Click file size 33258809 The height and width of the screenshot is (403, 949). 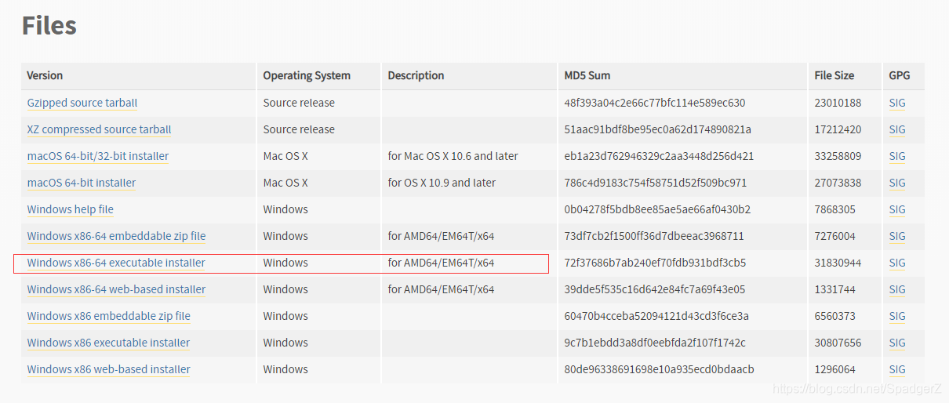pos(838,156)
